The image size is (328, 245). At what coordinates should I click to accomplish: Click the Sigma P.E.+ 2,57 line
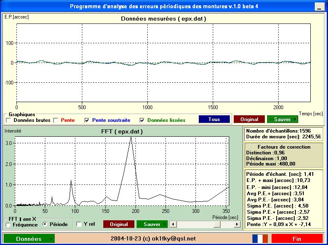tap(278, 212)
